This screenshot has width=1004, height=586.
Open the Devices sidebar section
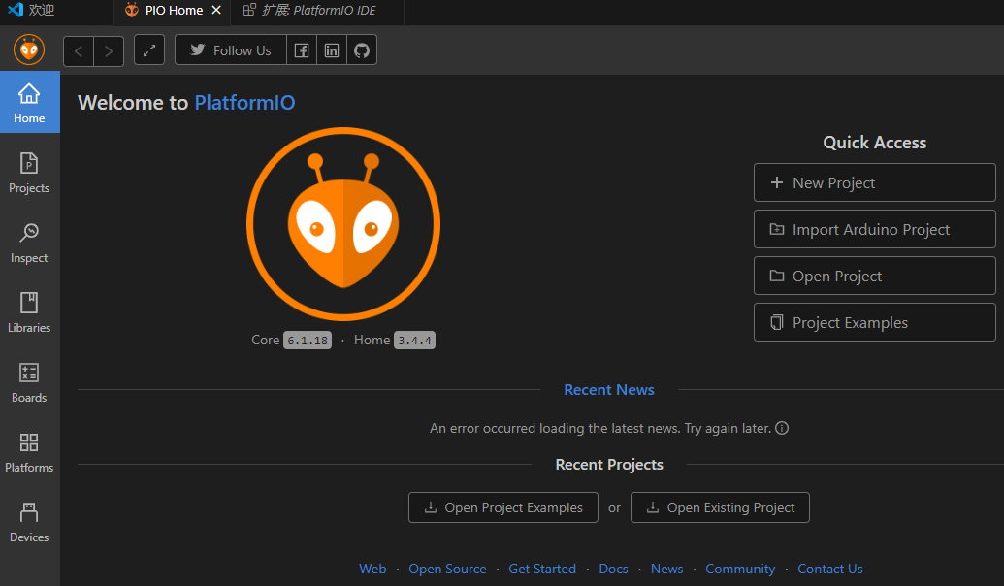click(x=29, y=522)
